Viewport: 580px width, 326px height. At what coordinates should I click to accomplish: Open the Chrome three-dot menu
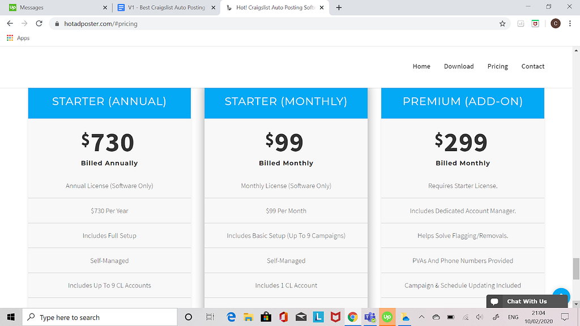click(570, 24)
